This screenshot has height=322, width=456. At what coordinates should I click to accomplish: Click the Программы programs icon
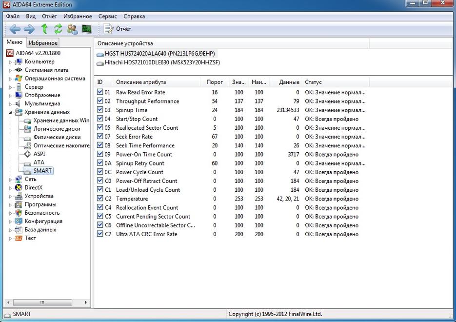point(19,204)
